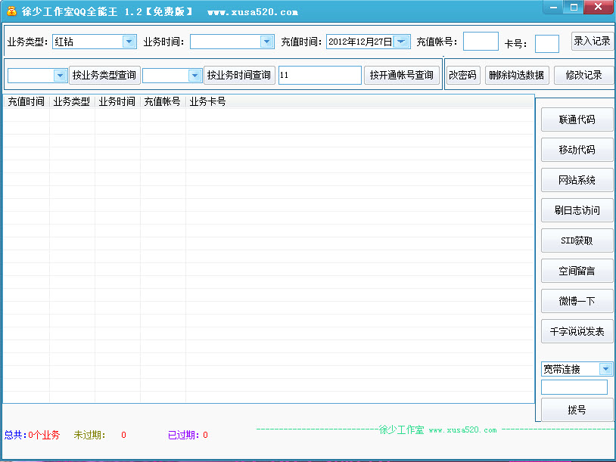The height and width of the screenshot is (462, 616).
Task: Sort by 业务类型 column header
Action: point(72,101)
